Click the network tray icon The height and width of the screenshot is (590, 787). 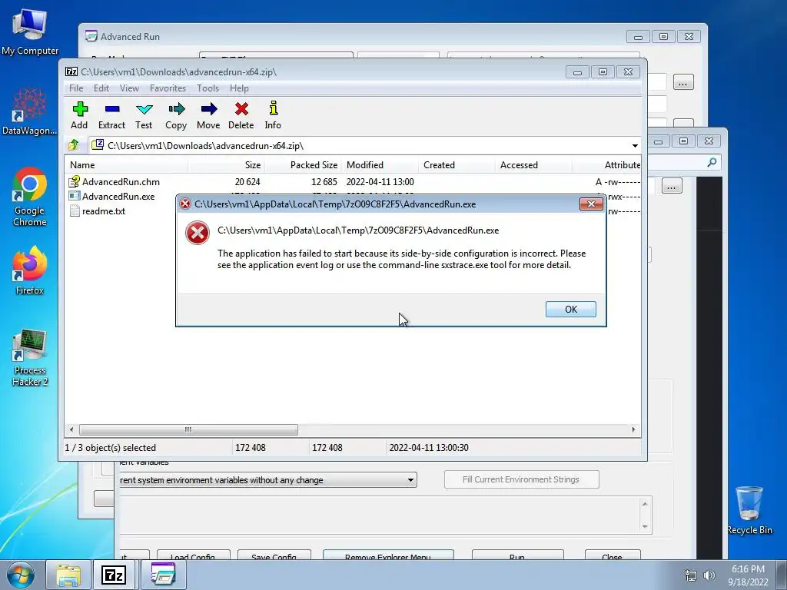click(691, 575)
